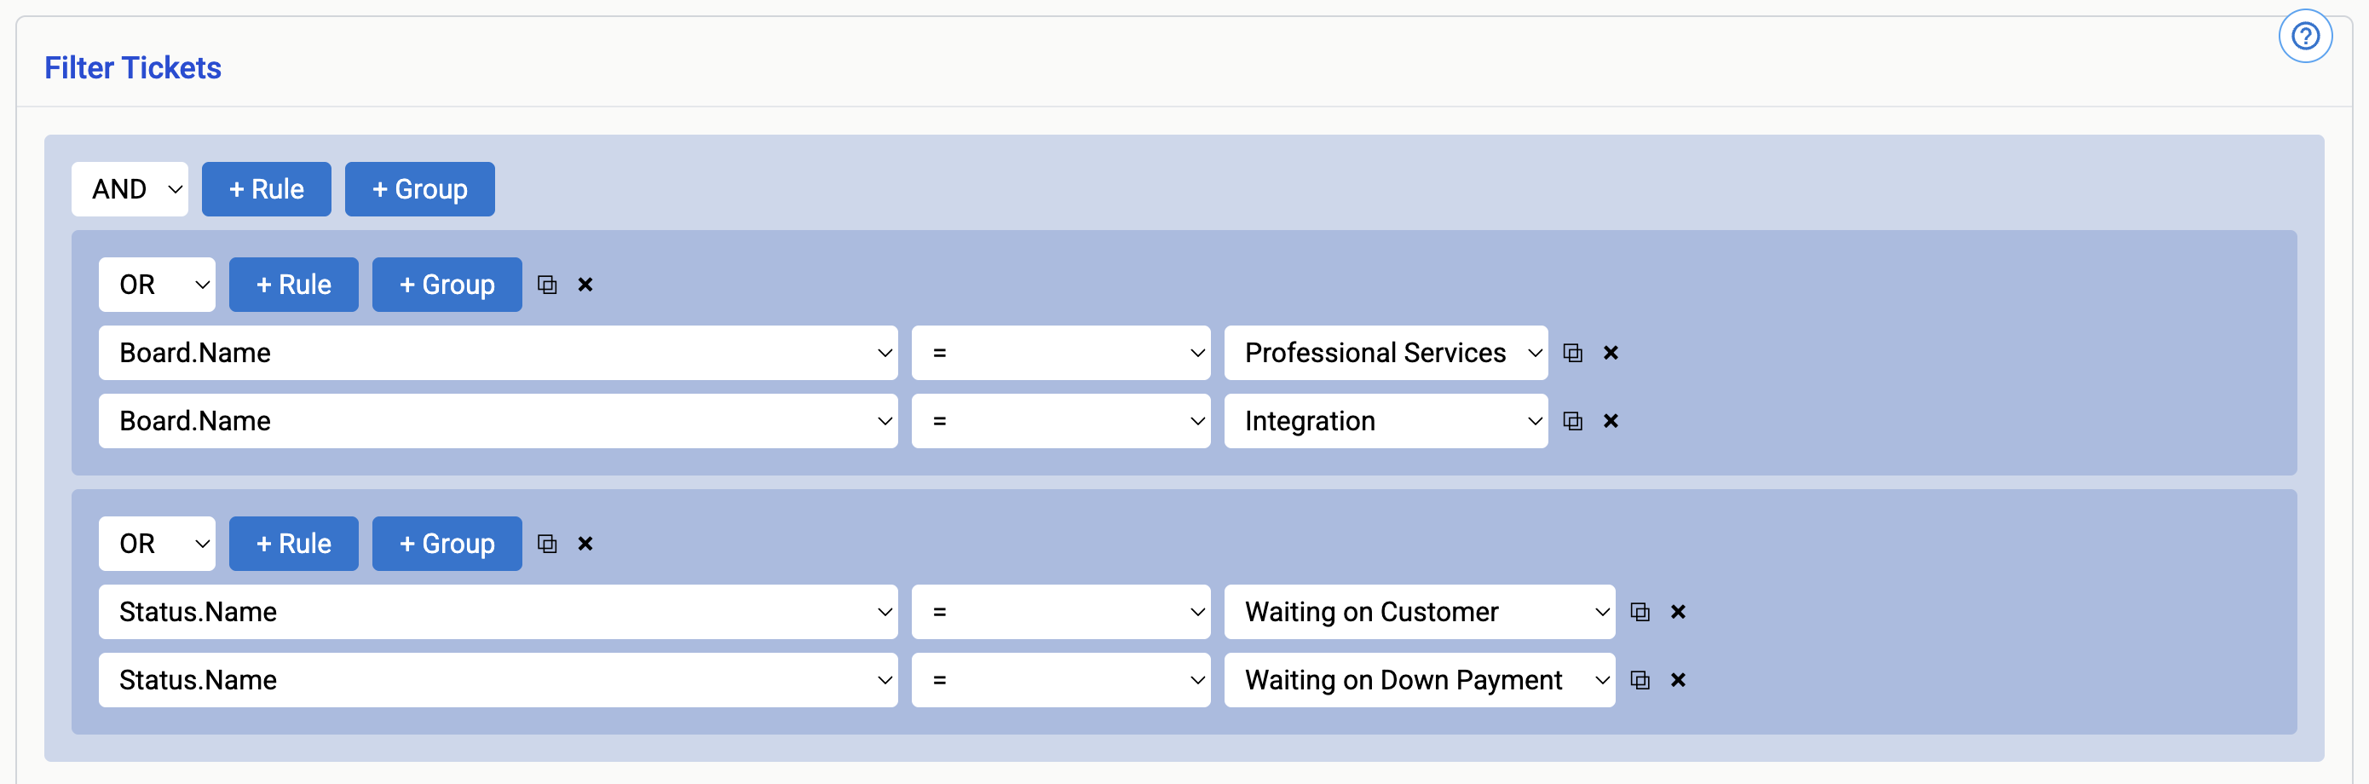The image size is (2369, 784).
Task: Delete the second OR group
Action: [x=585, y=544]
